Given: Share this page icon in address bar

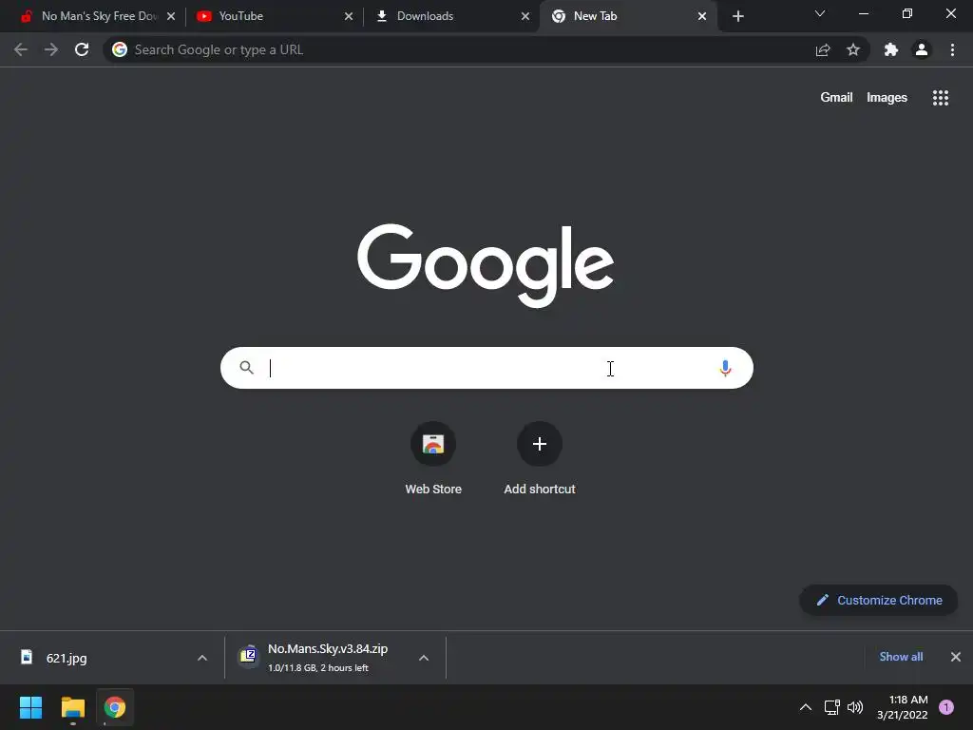Looking at the screenshot, I should pyautogui.click(x=823, y=49).
